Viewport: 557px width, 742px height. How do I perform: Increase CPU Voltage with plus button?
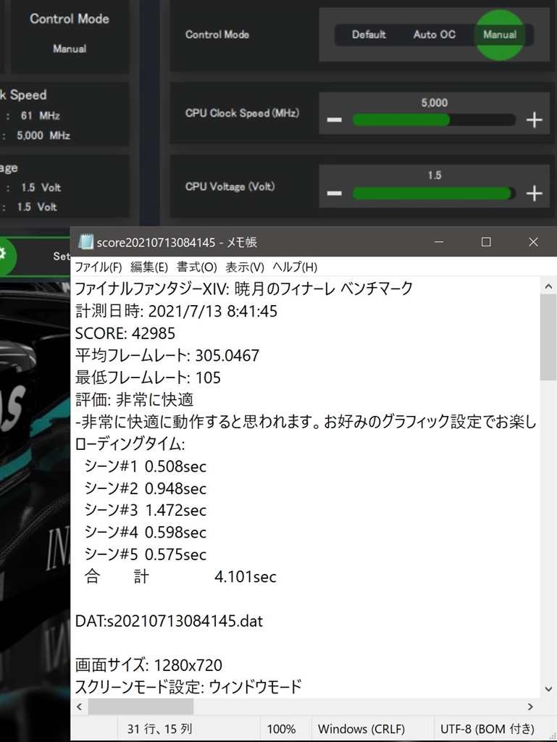[535, 193]
